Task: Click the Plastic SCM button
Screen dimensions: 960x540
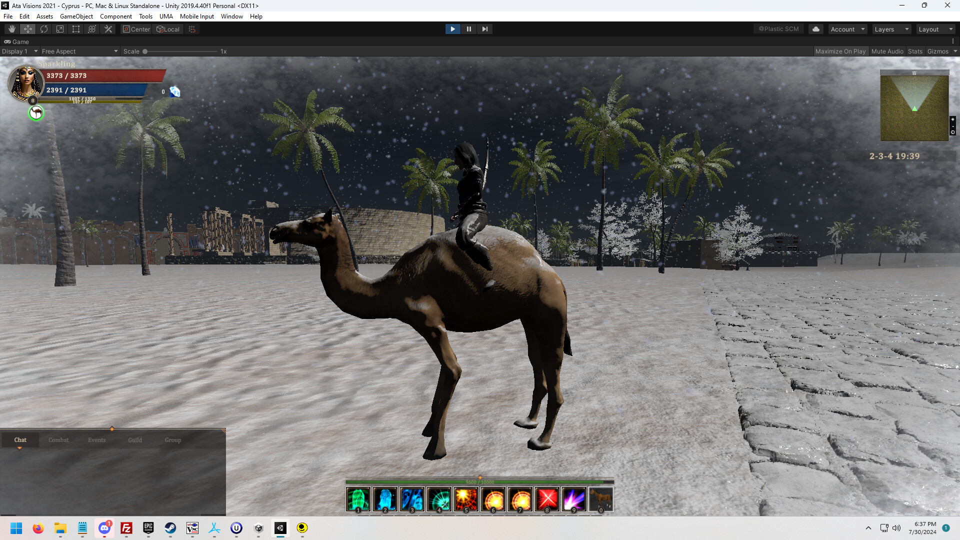Action: tap(778, 29)
